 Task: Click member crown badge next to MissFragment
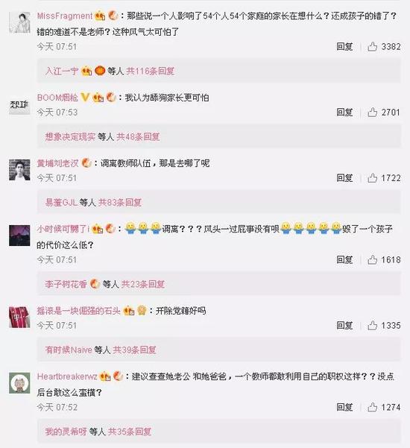coord(100,16)
